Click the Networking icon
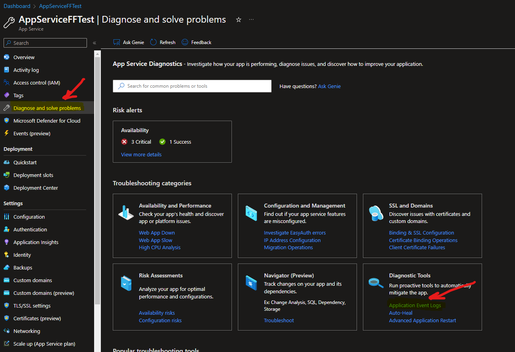The height and width of the screenshot is (352, 515). 6,331
